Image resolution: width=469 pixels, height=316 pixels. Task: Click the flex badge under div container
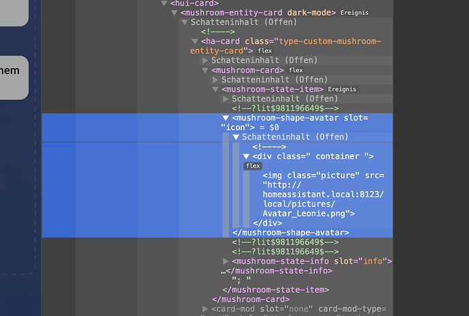point(253,166)
